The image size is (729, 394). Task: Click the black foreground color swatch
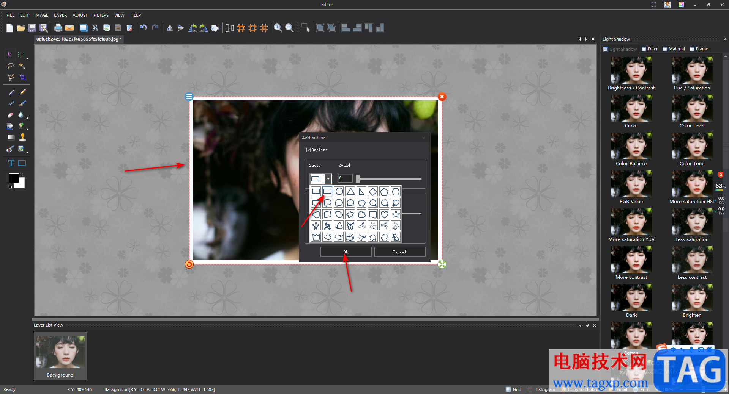coord(14,178)
